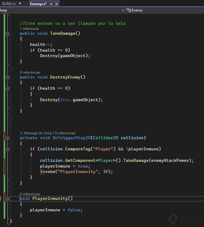The image size is (204, 227).
Task: Click the Enemy class icon
Action: (x=128, y=10)
